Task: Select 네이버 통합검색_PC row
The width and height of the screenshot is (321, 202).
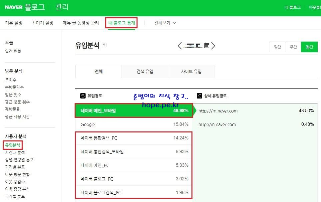Action: 134,138
